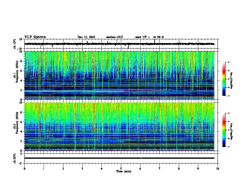245x189 pixels.
Task: Click the "6" kHz tick of ch.2 spectrogram
Action: pyautogui.click(x=22, y=122)
